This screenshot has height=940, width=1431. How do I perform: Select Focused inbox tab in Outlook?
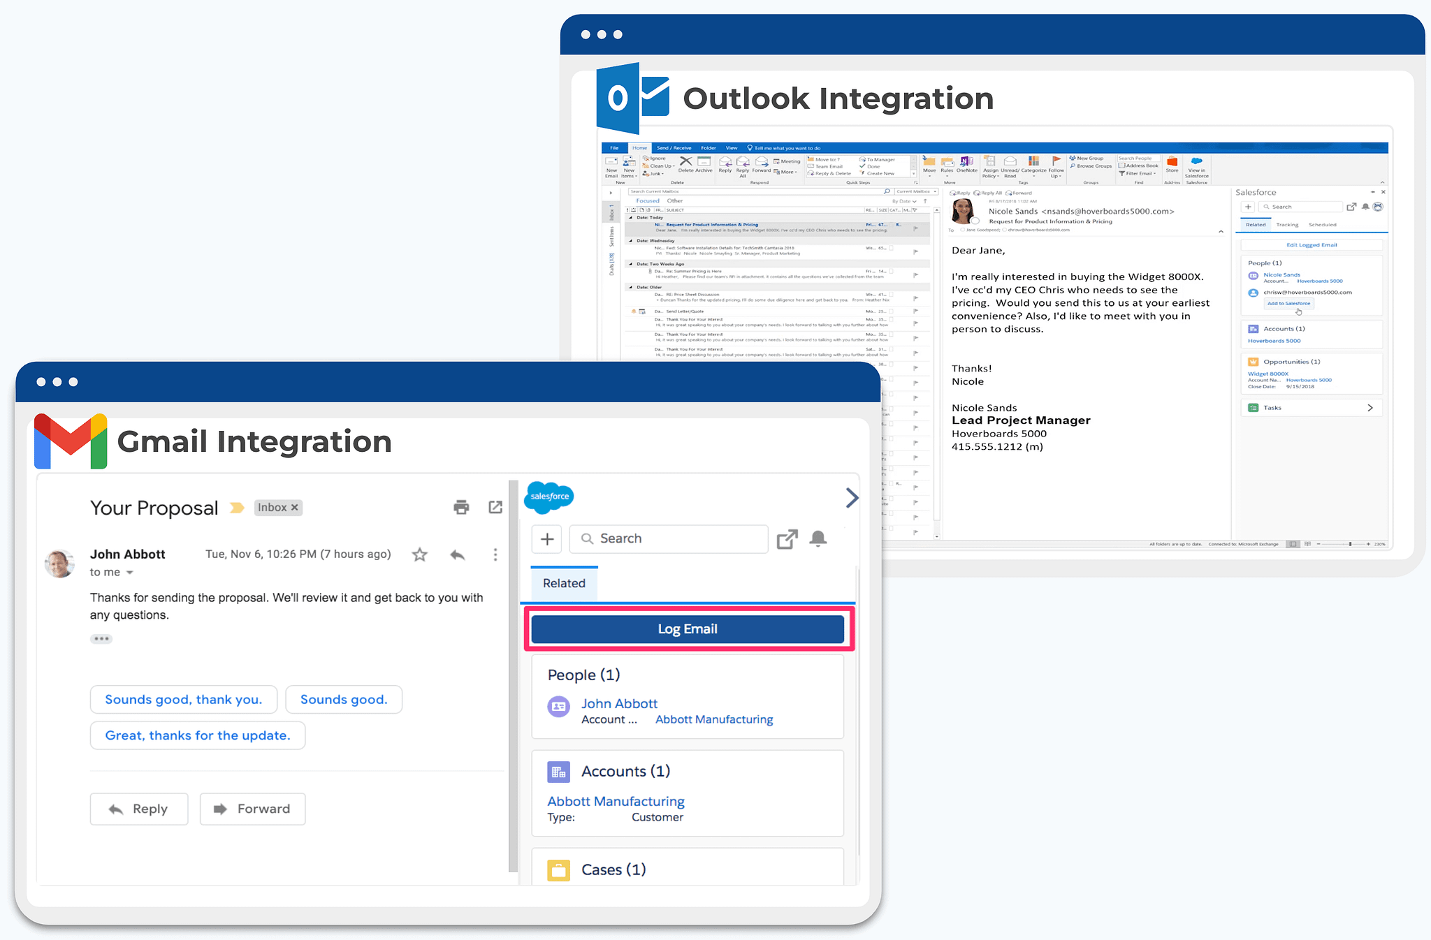click(x=648, y=201)
